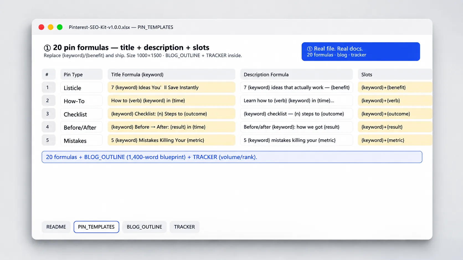The height and width of the screenshot is (260, 463).
Task: Click the "{keyword} checklist — {n} steps" description cell
Action: coord(297,114)
